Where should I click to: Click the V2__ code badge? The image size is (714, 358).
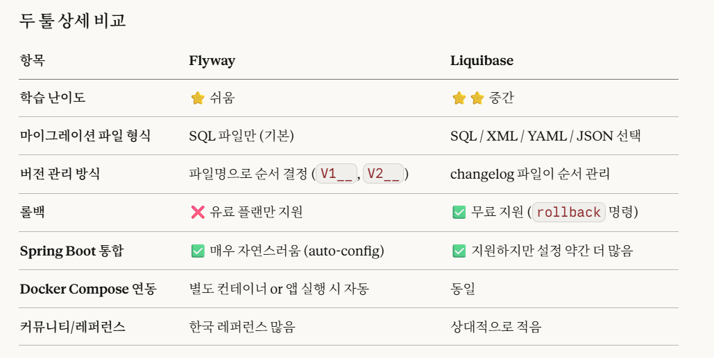coord(383,174)
